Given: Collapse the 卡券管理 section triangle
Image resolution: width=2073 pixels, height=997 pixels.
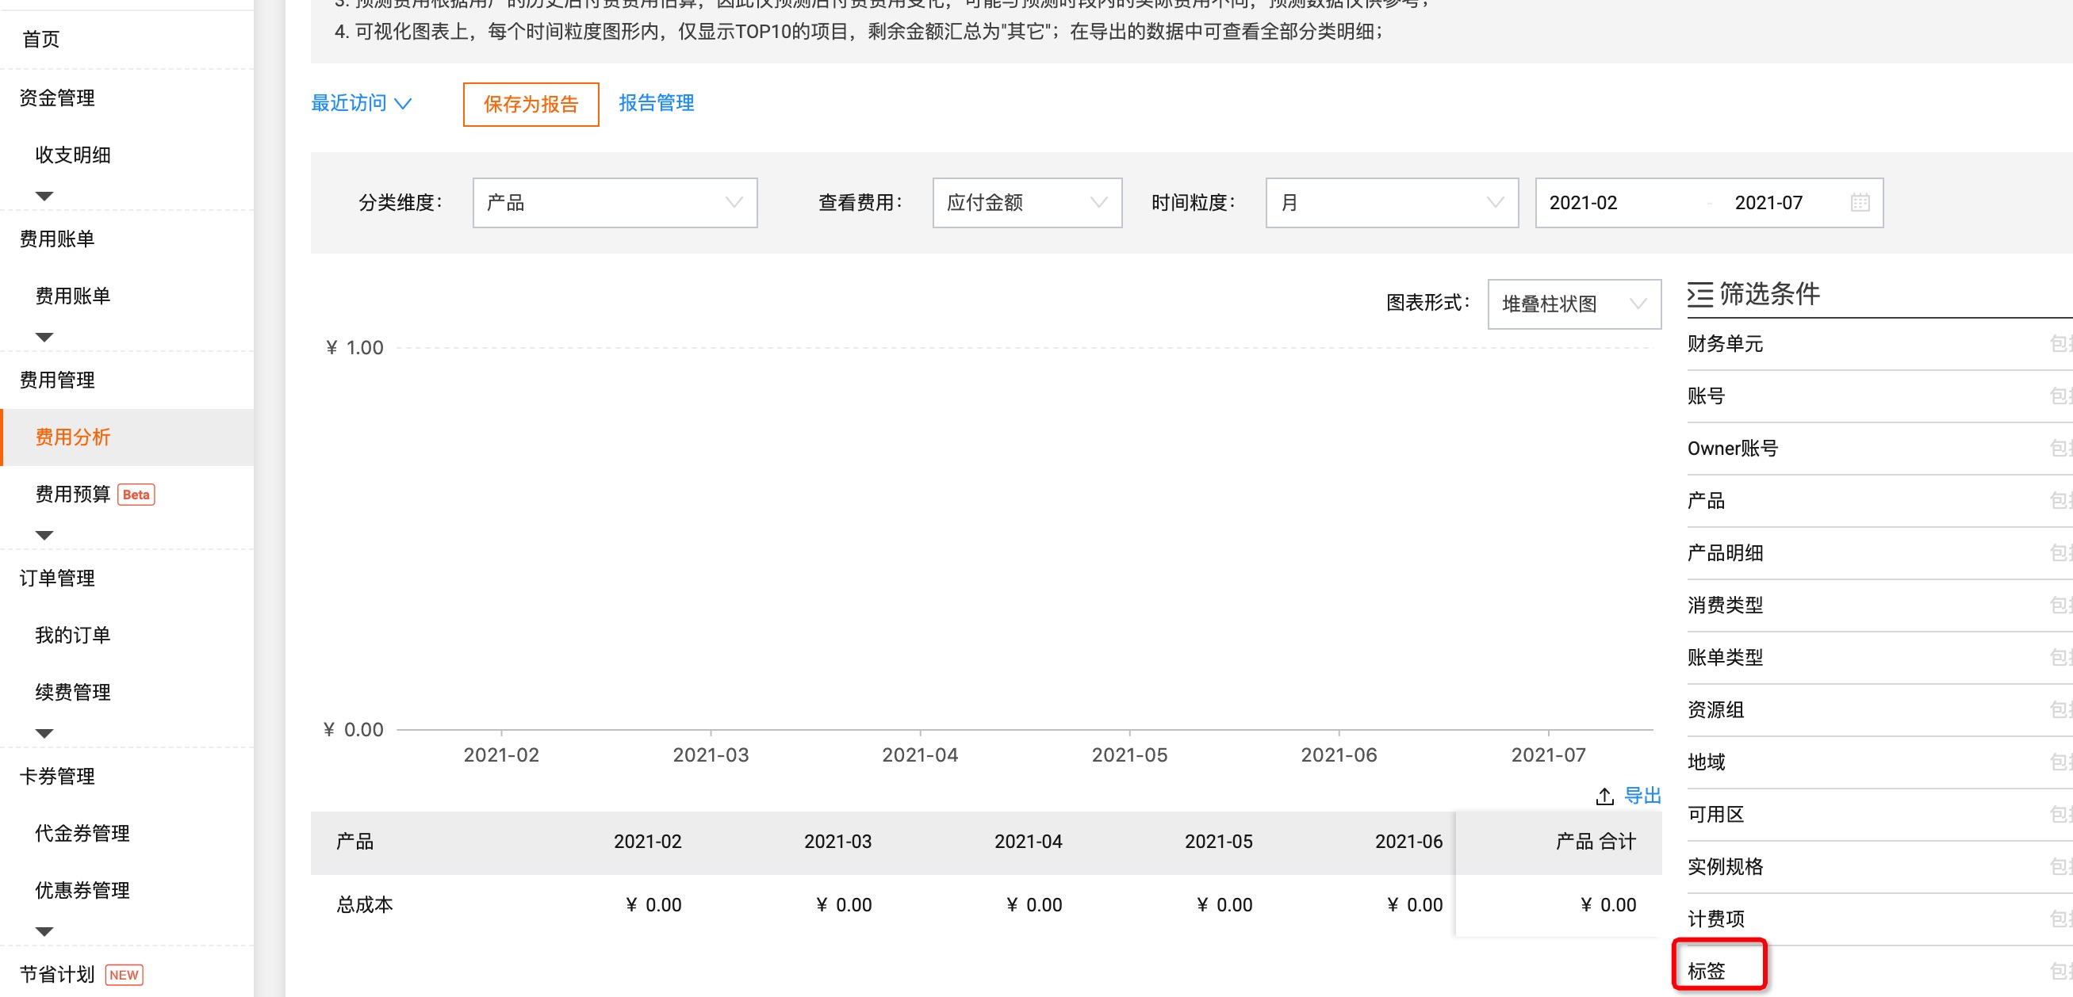Looking at the screenshot, I should click(x=44, y=930).
